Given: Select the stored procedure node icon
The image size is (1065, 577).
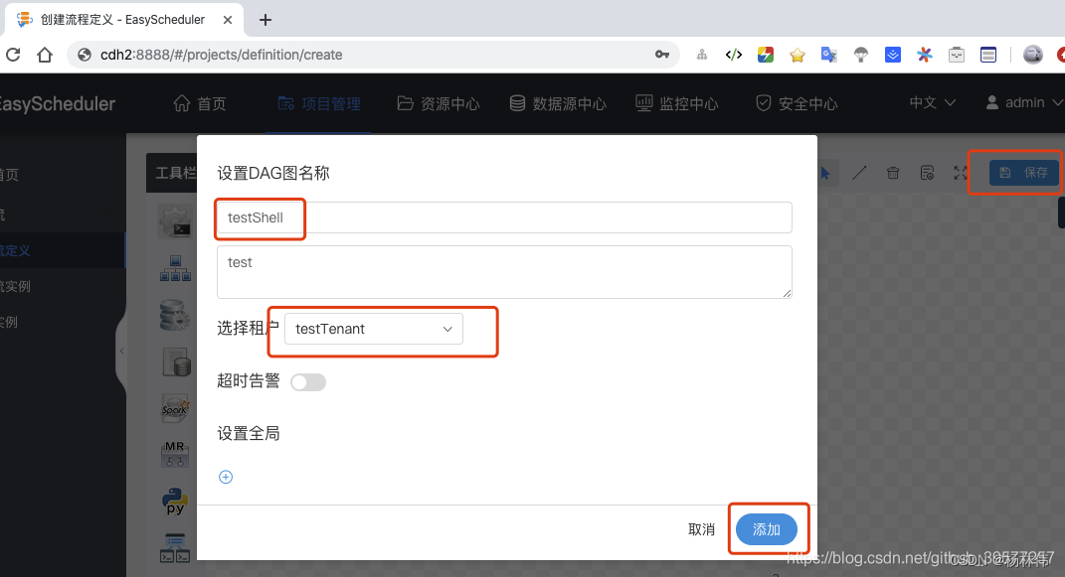Looking at the screenshot, I should [x=175, y=315].
